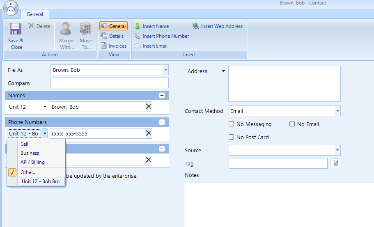Open the Tag editor icon
Viewport: 374px width, 227px height.
[x=335, y=164]
